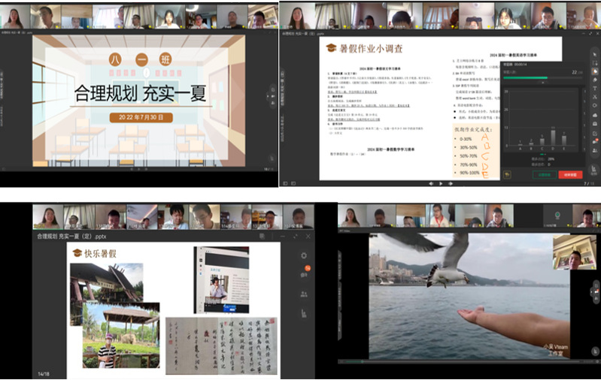Click bar chart icon below participants icon
This screenshot has width=601, height=380.
304,313
